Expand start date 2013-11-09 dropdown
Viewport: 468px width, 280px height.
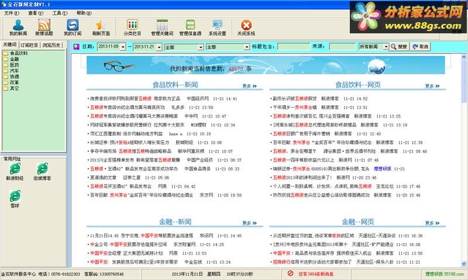pyautogui.click(x=123, y=47)
